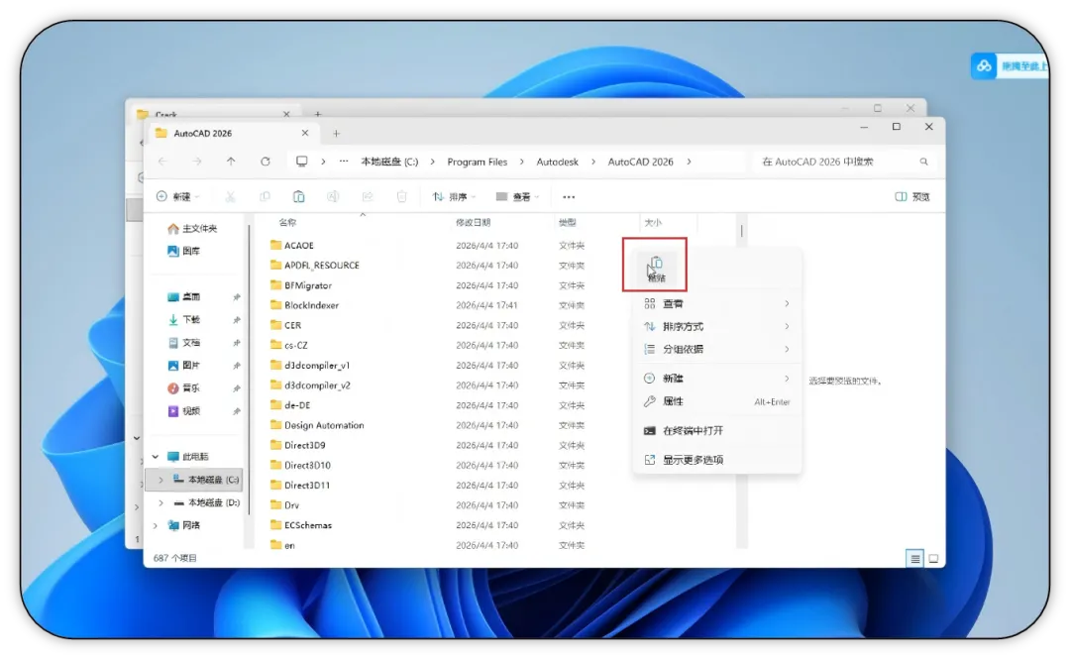Open 文档 in the sidebar

coord(183,343)
